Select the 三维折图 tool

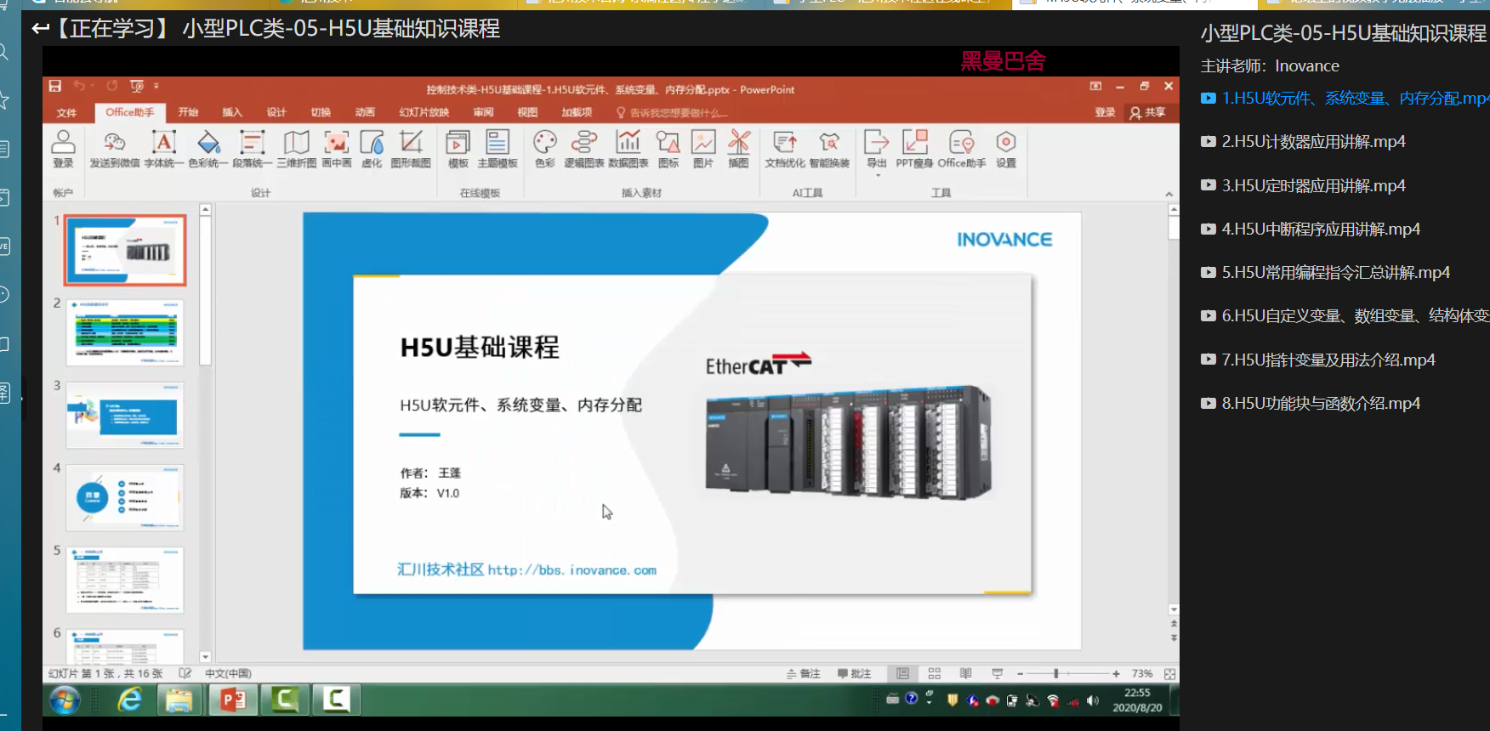[x=297, y=149]
